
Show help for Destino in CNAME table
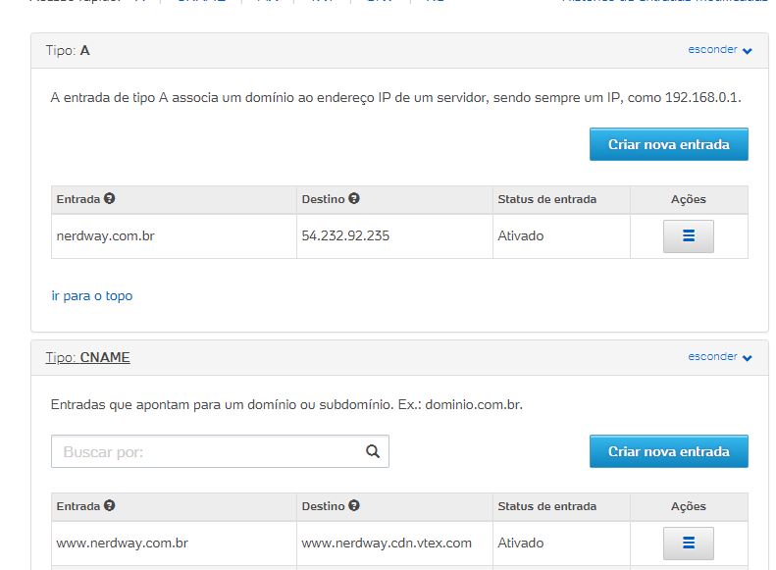(354, 505)
